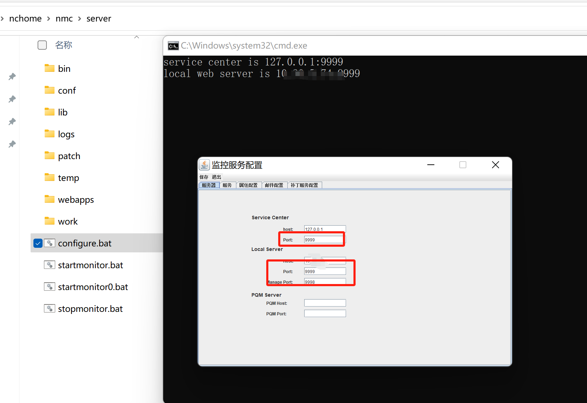Click the Local Server Port field 9999
The height and width of the screenshot is (403, 587).
(325, 271)
